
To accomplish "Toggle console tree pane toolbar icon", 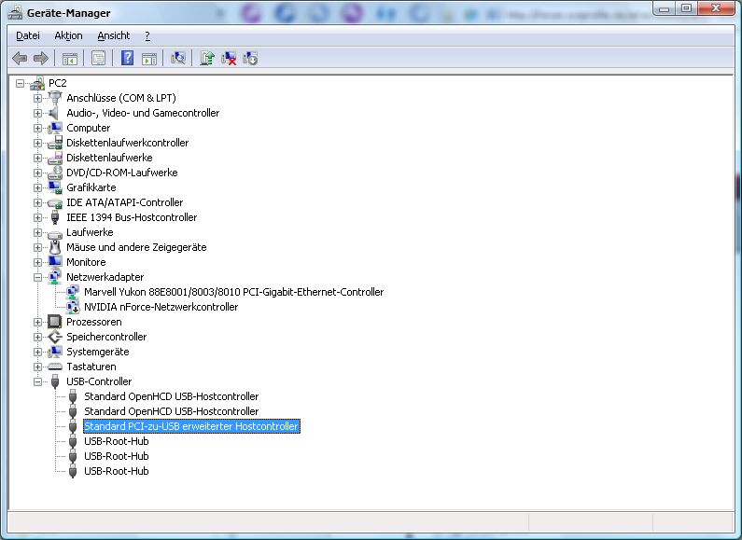I will click(x=70, y=59).
